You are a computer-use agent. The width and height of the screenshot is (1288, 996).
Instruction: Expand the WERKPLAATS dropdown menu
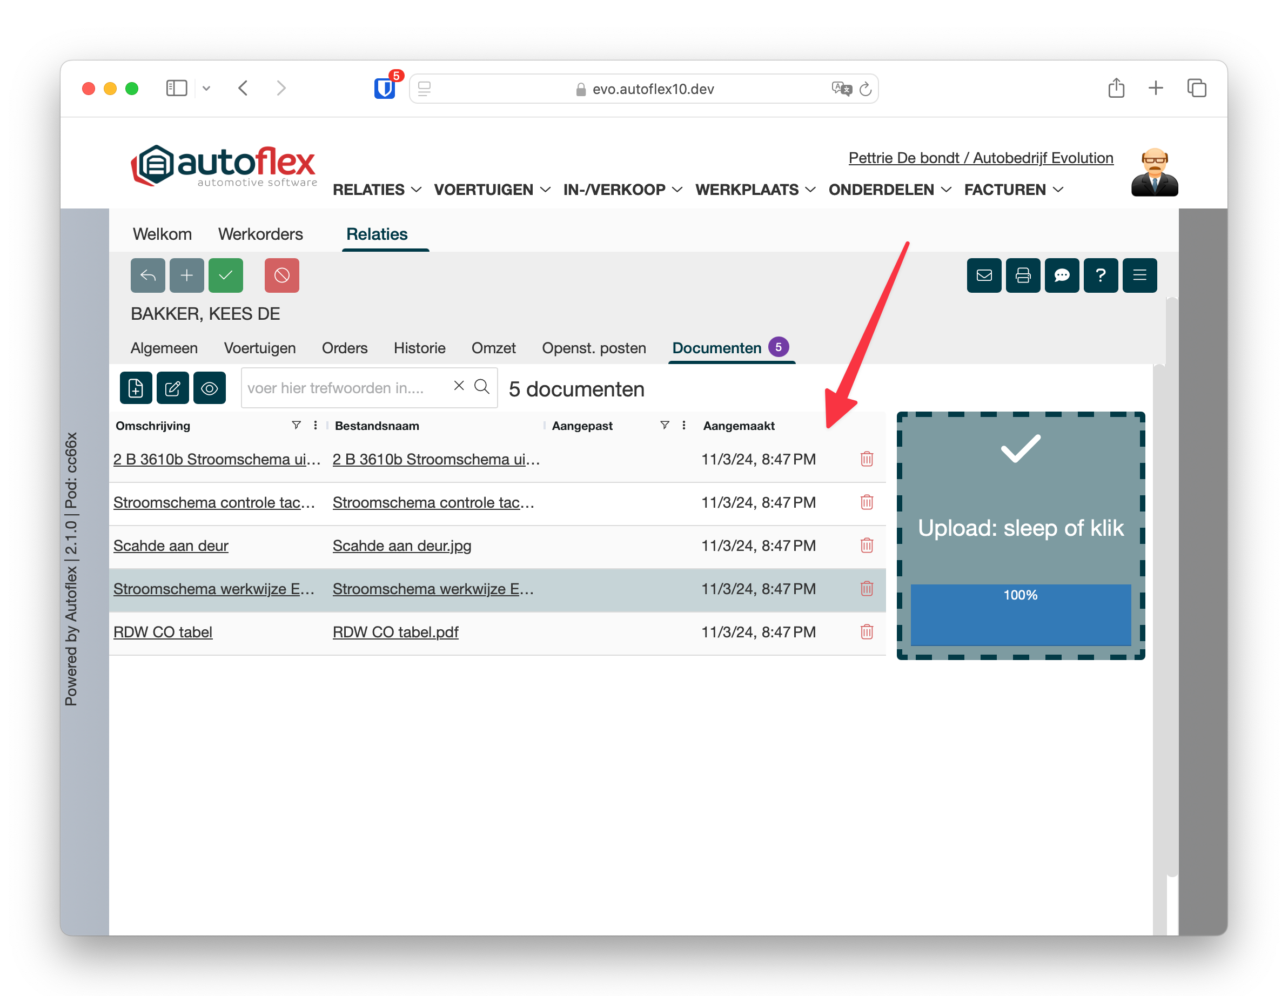tap(755, 190)
